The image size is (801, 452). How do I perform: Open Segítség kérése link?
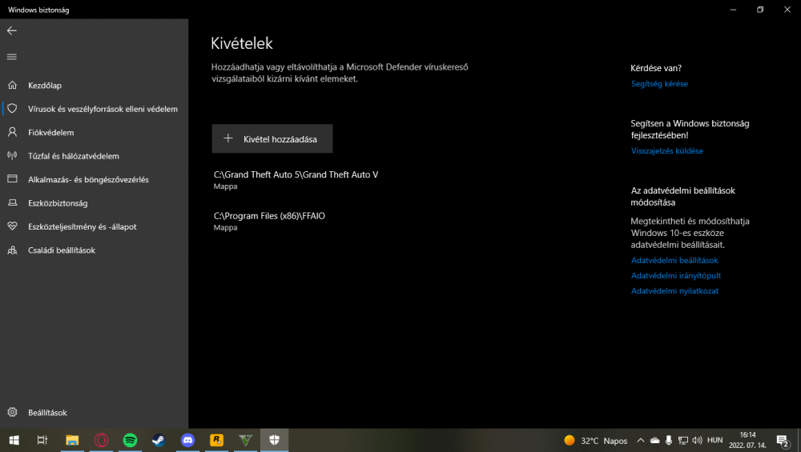[x=659, y=84]
